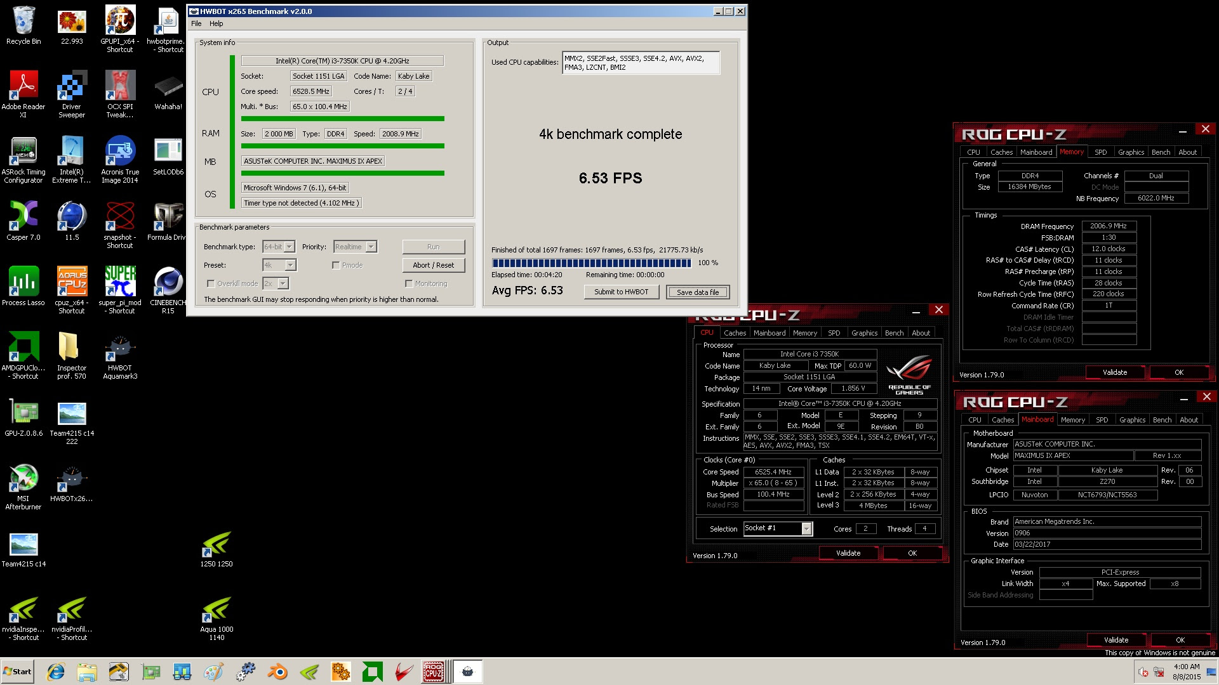Expand the Socket #1 selection dropdown
The height and width of the screenshot is (685, 1219).
807,529
